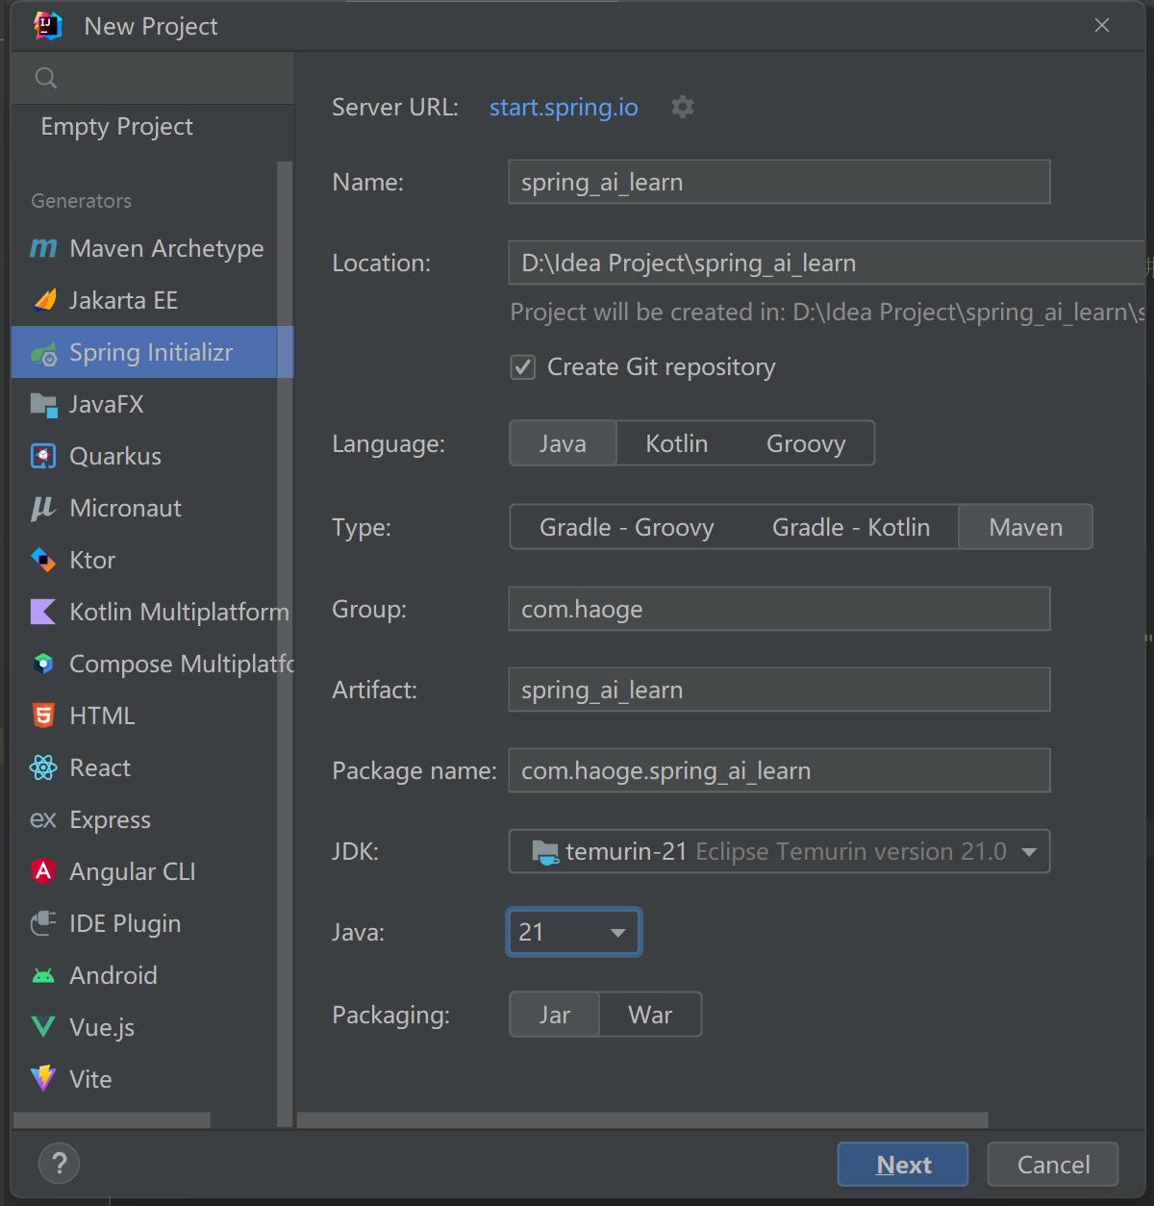The image size is (1154, 1206).
Task: Click the IntelliJ IDEA logo icon
Action: (48, 26)
